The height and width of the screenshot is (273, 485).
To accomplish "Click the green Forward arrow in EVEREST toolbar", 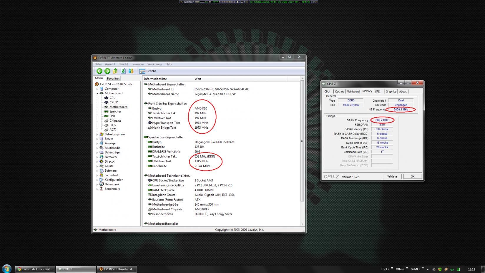I will tap(107, 71).
